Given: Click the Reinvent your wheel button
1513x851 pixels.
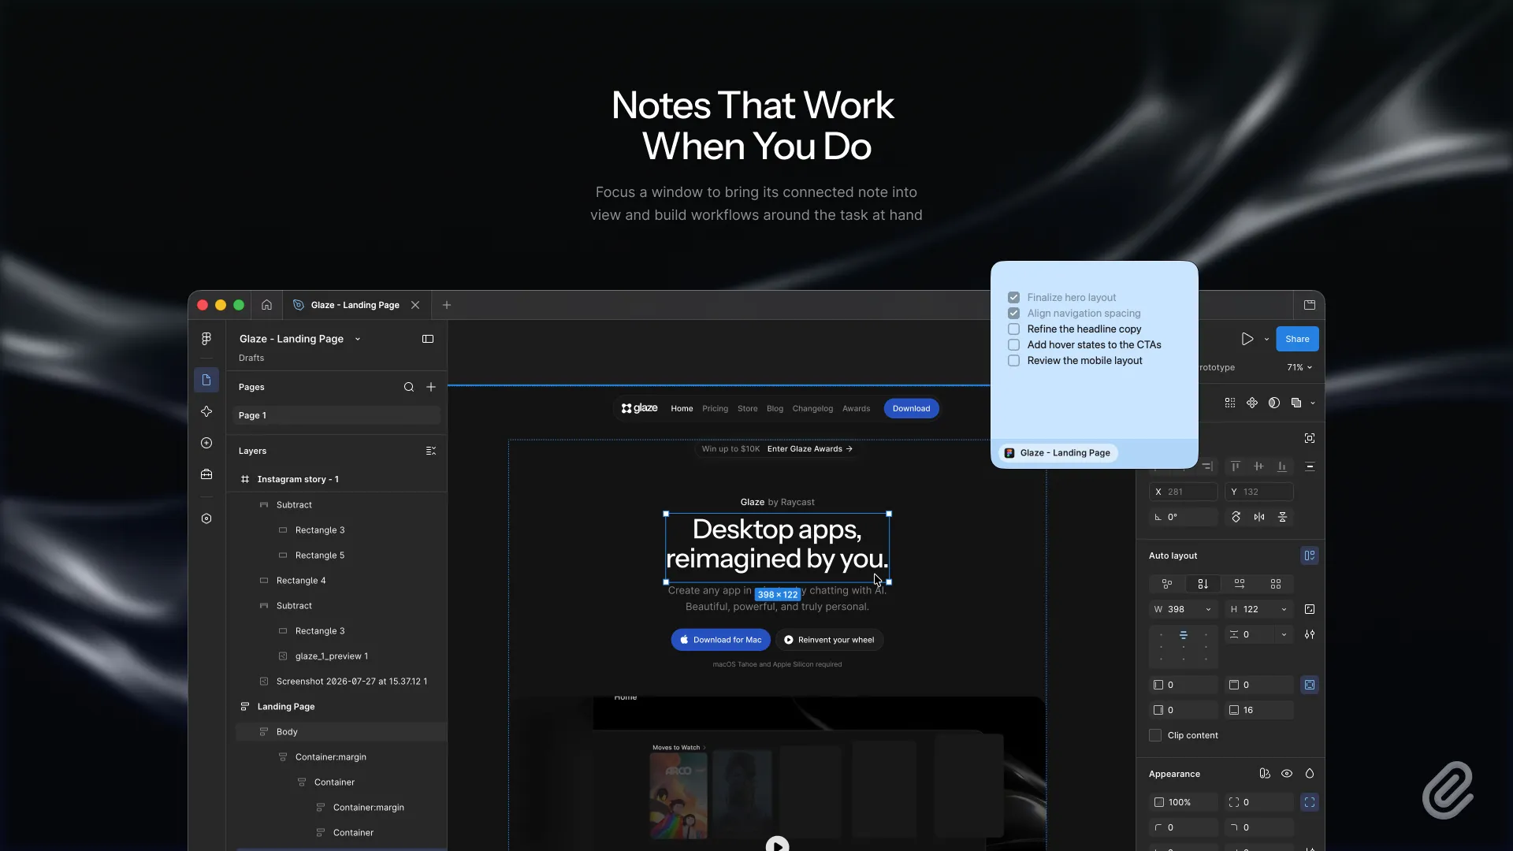Looking at the screenshot, I should [x=829, y=640].
